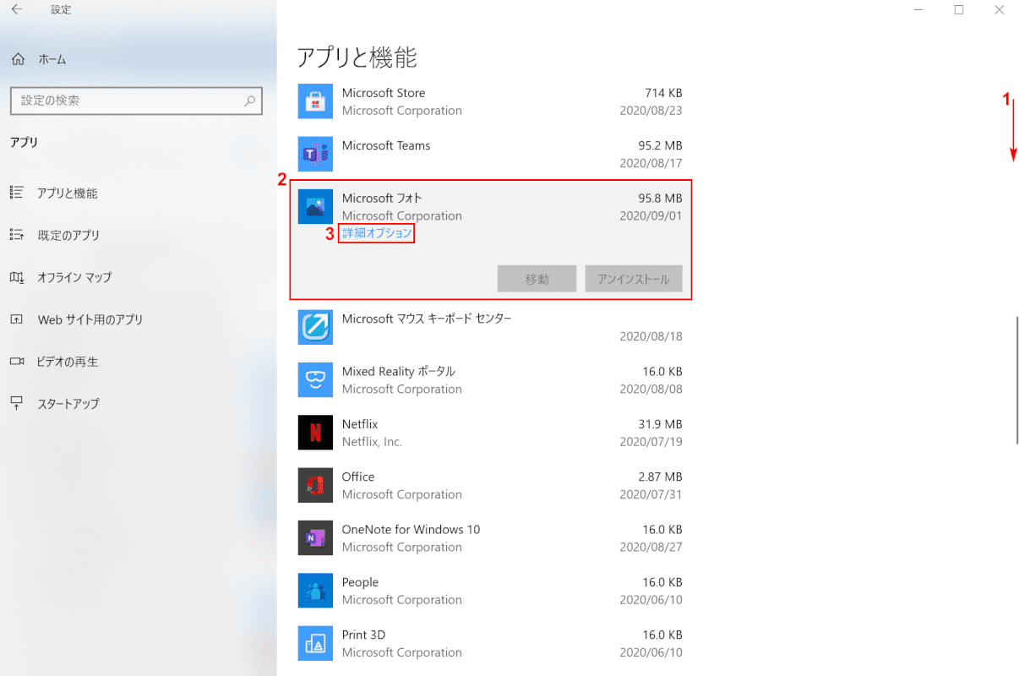The image size is (1019, 676).
Task: Click the 移動 button
Action: pos(537,279)
